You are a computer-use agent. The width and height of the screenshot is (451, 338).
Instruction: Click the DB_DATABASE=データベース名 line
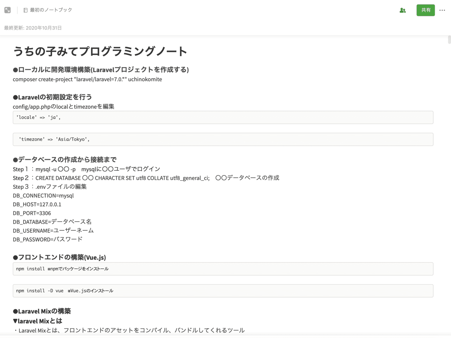52,222
